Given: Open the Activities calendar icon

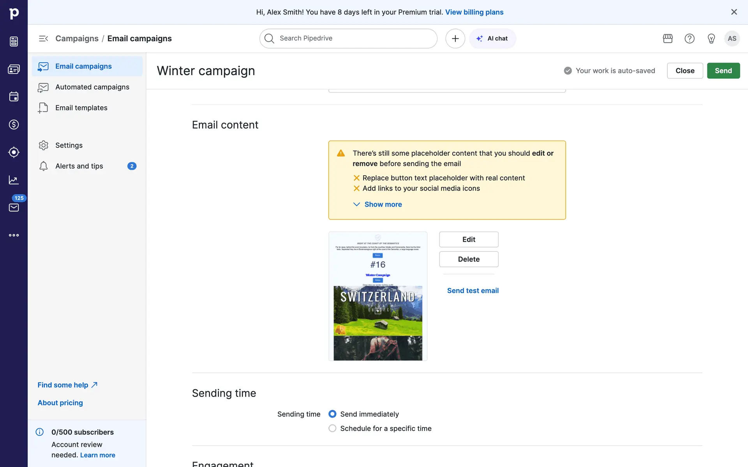Looking at the screenshot, I should click(x=14, y=97).
